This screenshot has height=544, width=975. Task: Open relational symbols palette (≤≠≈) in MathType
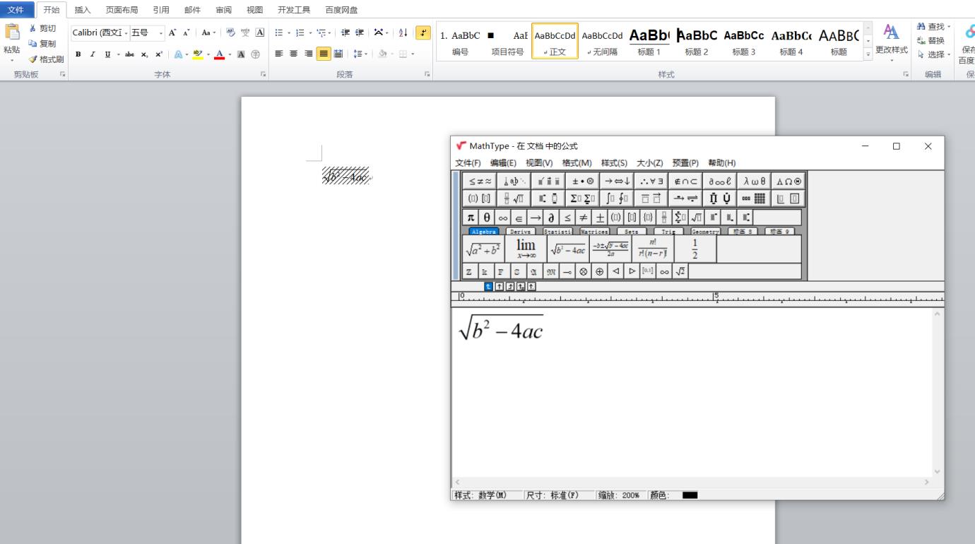pyautogui.click(x=480, y=181)
